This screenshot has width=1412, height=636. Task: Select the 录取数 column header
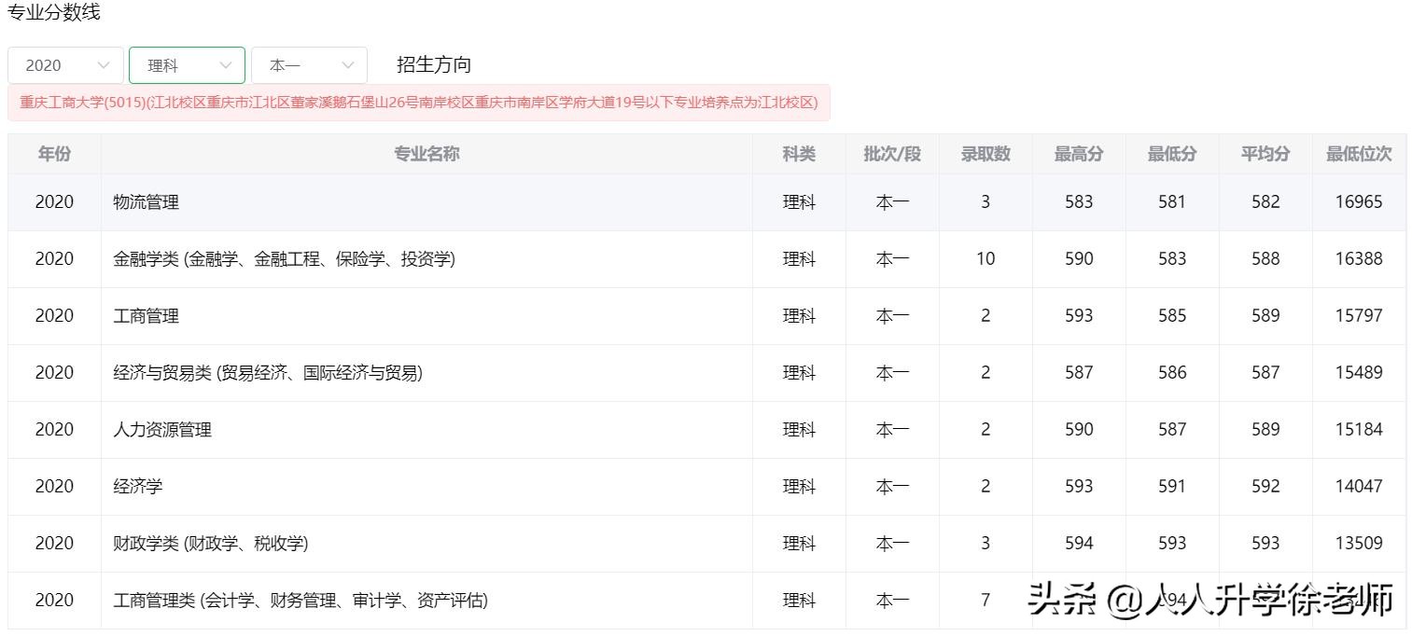point(986,154)
